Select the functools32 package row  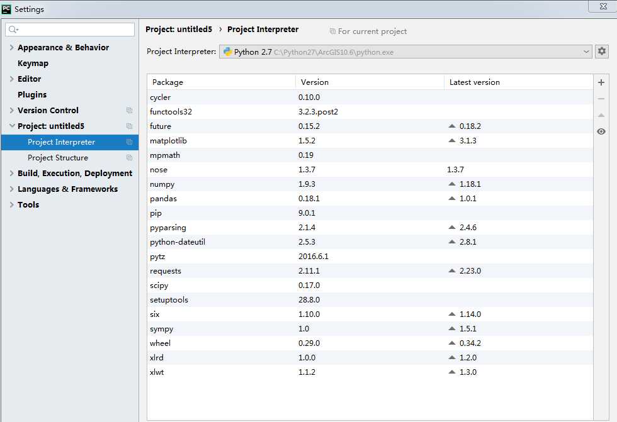(x=370, y=111)
